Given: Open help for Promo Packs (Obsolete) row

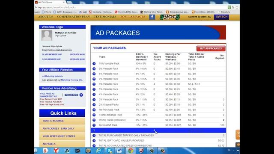Looking at the screenshot, I should click(94, 120).
